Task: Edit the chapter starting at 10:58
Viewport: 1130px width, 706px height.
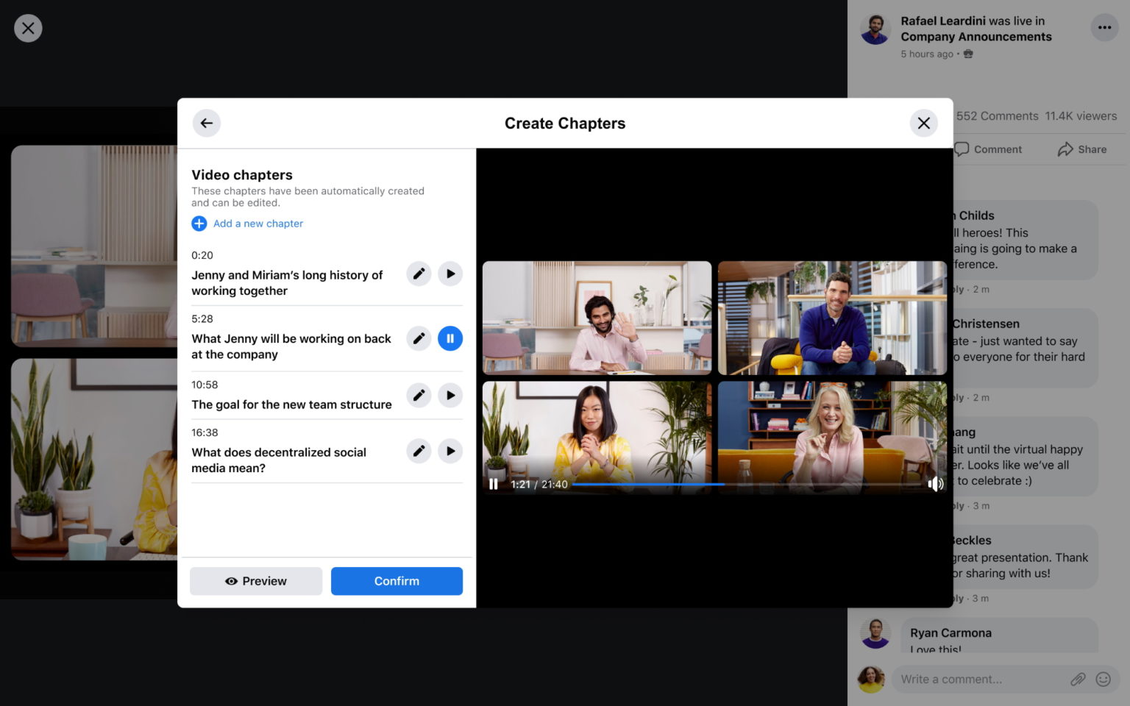Action: [x=419, y=395]
